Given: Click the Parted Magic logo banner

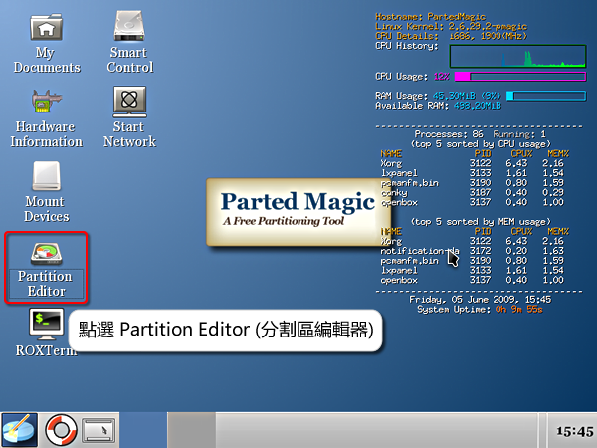Looking at the screenshot, I should click(x=283, y=210).
